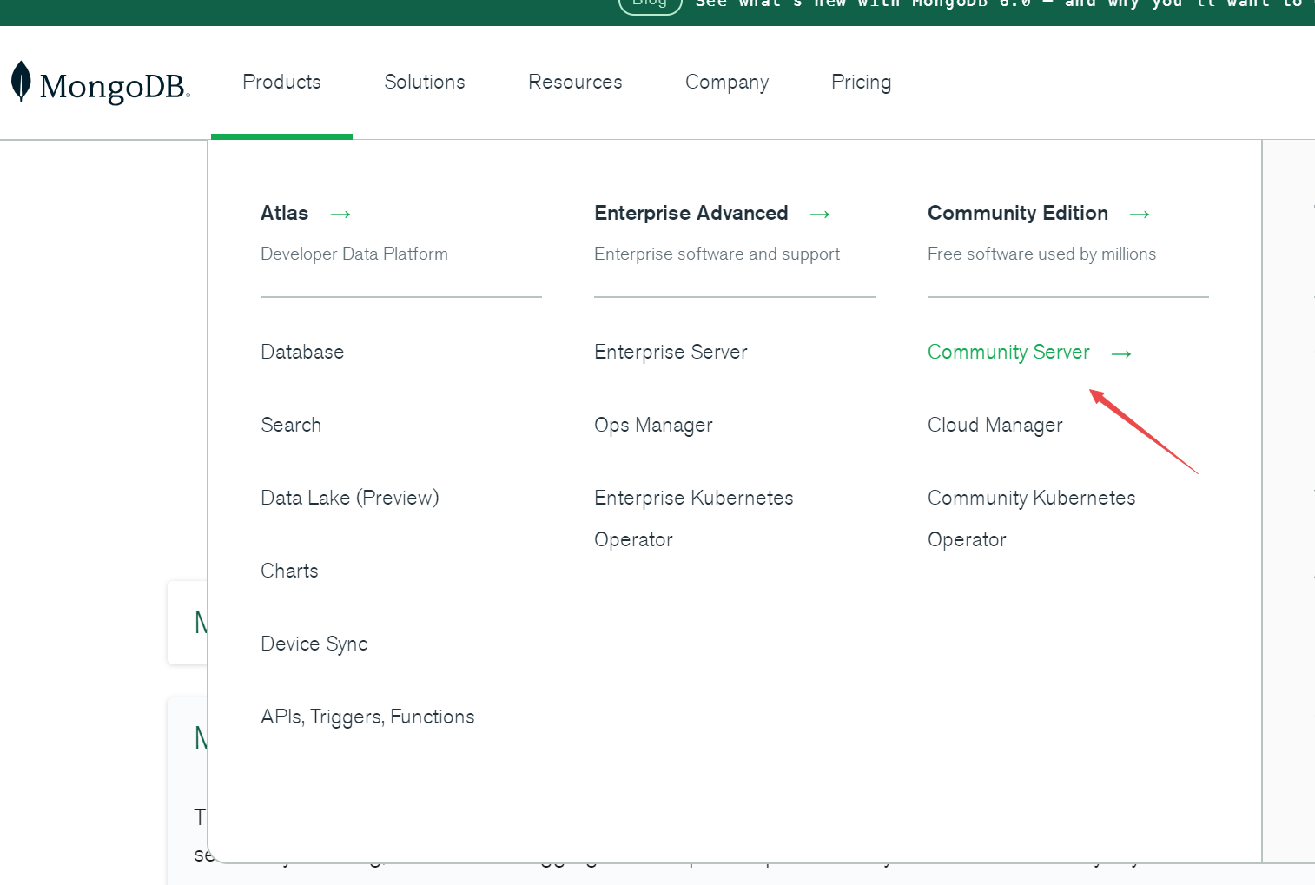The image size is (1315, 885).
Task: Open Ops Manager
Action: click(653, 425)
